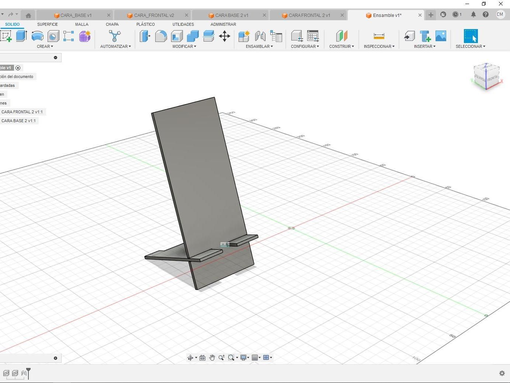Open the Configuration Table icon

pyautogui.click(x=313, y=36)
